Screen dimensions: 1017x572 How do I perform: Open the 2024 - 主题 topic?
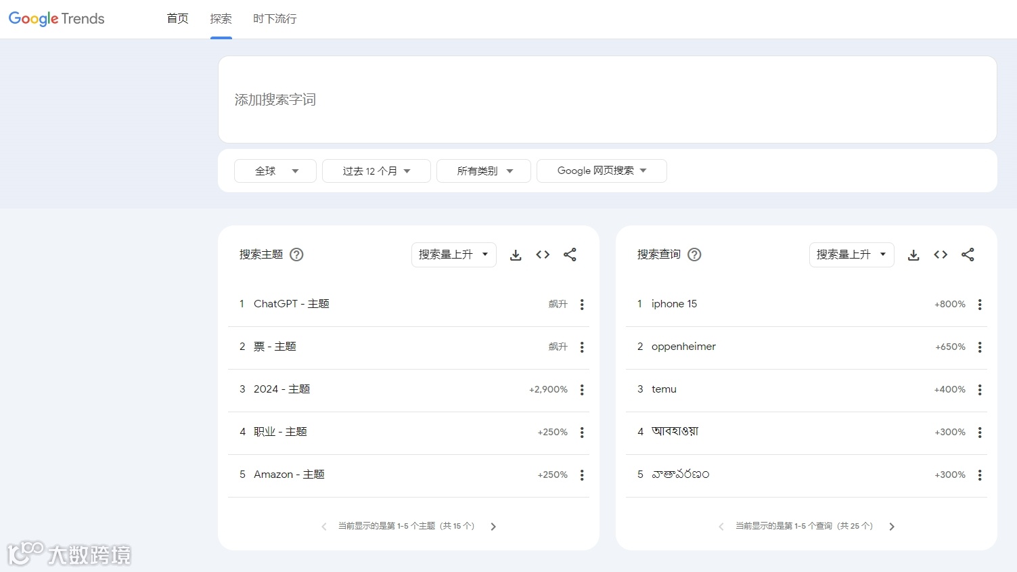(281, 389)
